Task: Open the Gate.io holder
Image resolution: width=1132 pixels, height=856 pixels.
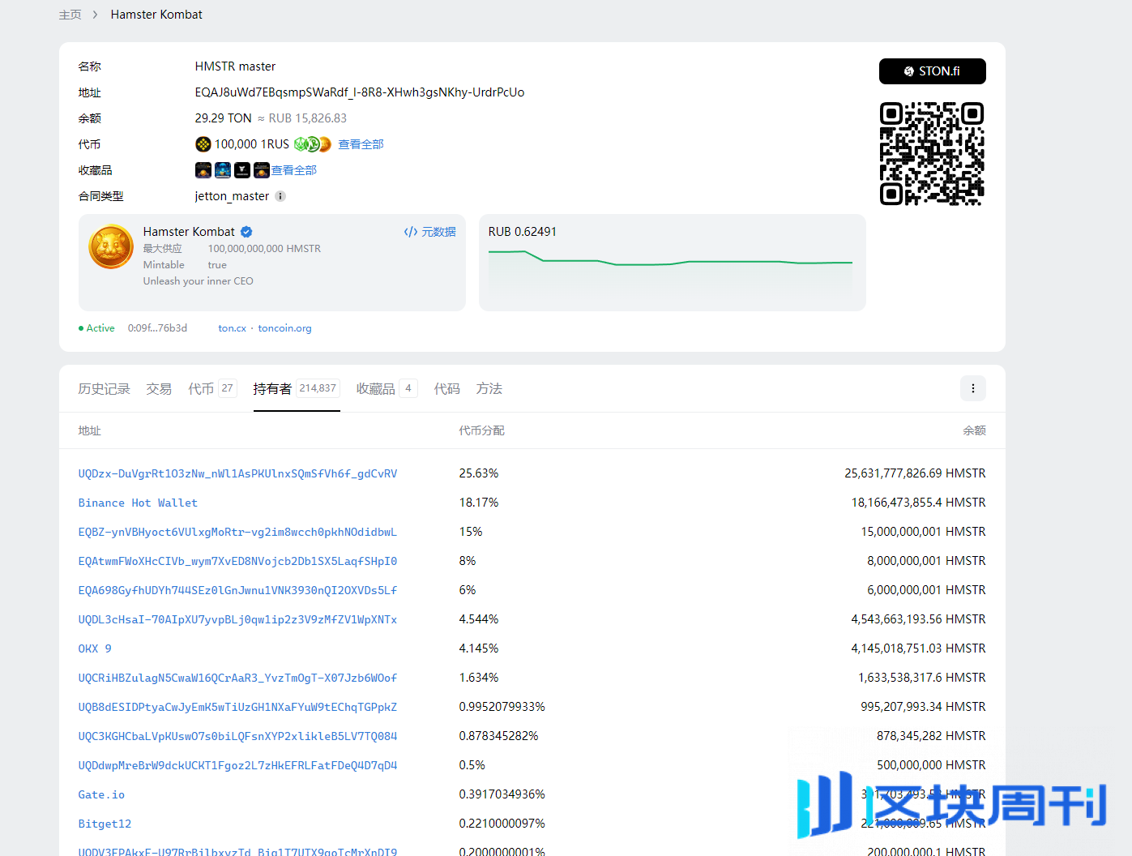Action: 101,794
